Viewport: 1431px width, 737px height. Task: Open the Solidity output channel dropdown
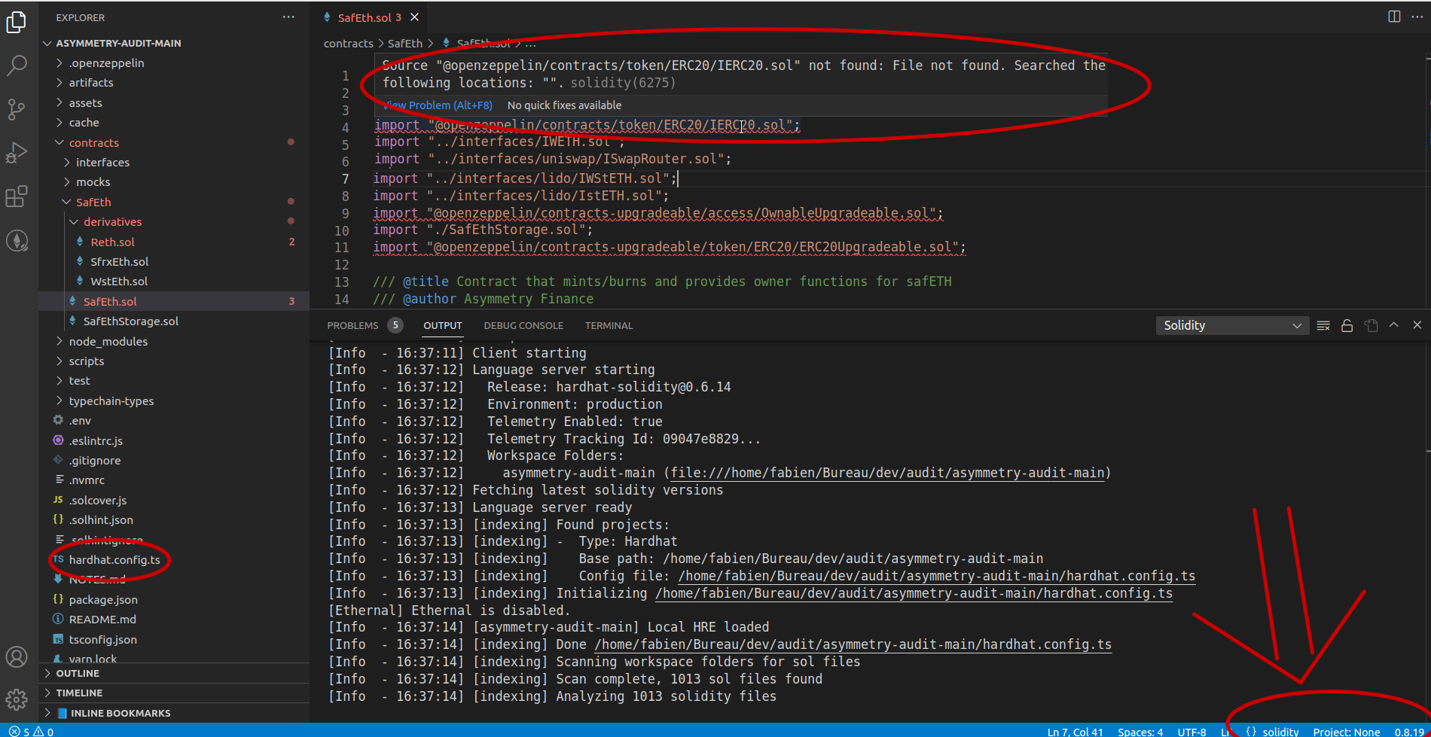(1231, 325)
